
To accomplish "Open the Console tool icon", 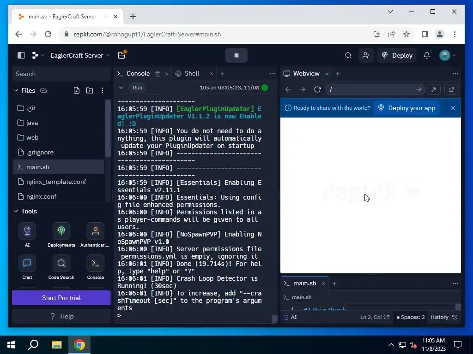I will [x=95, y=267].
